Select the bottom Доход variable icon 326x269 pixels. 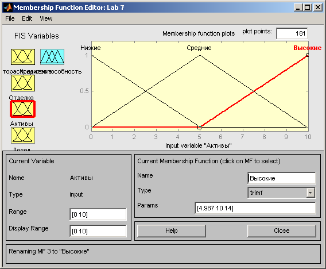click(23, 135)
